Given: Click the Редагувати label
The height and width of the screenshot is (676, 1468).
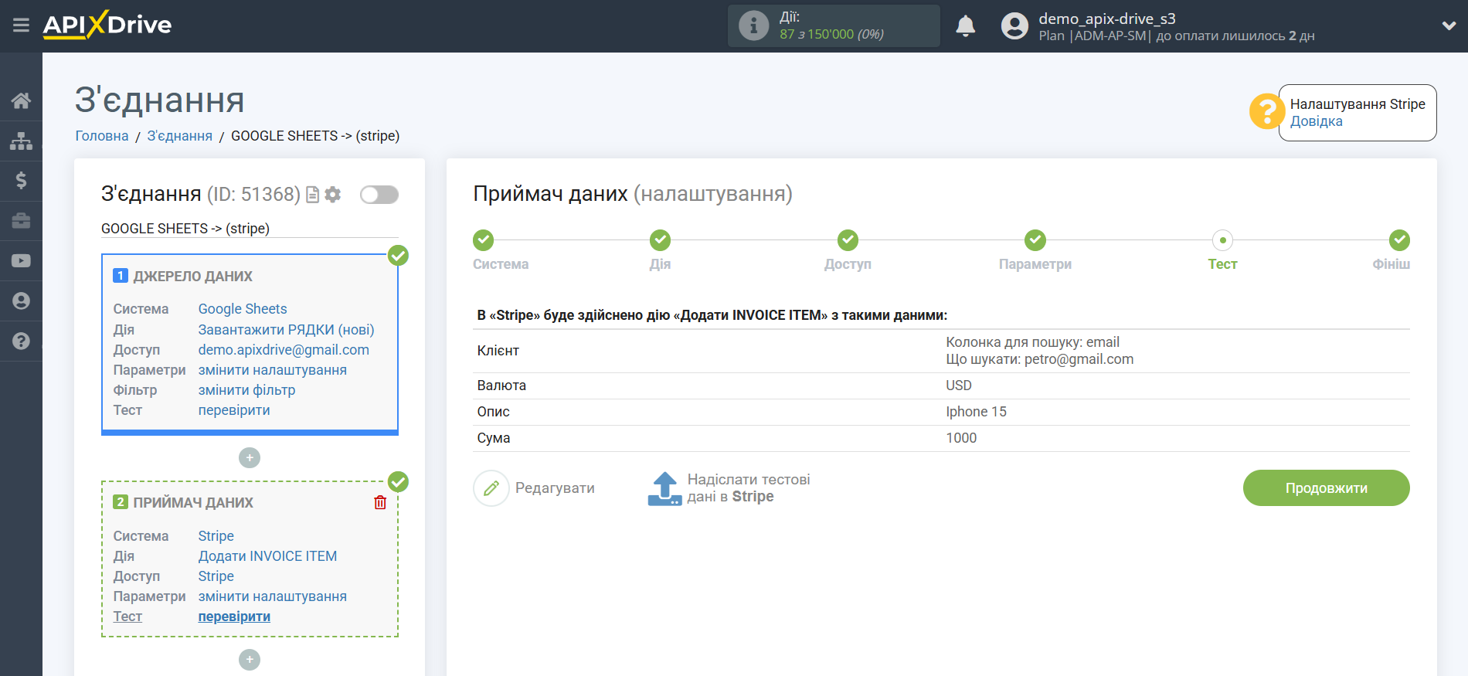Looking at the screenshot, I should 555,488.
